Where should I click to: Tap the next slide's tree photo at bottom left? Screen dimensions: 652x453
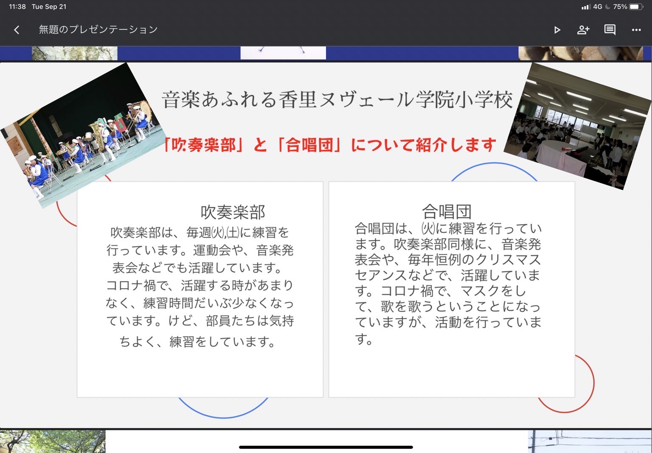[x=53, y=441]
